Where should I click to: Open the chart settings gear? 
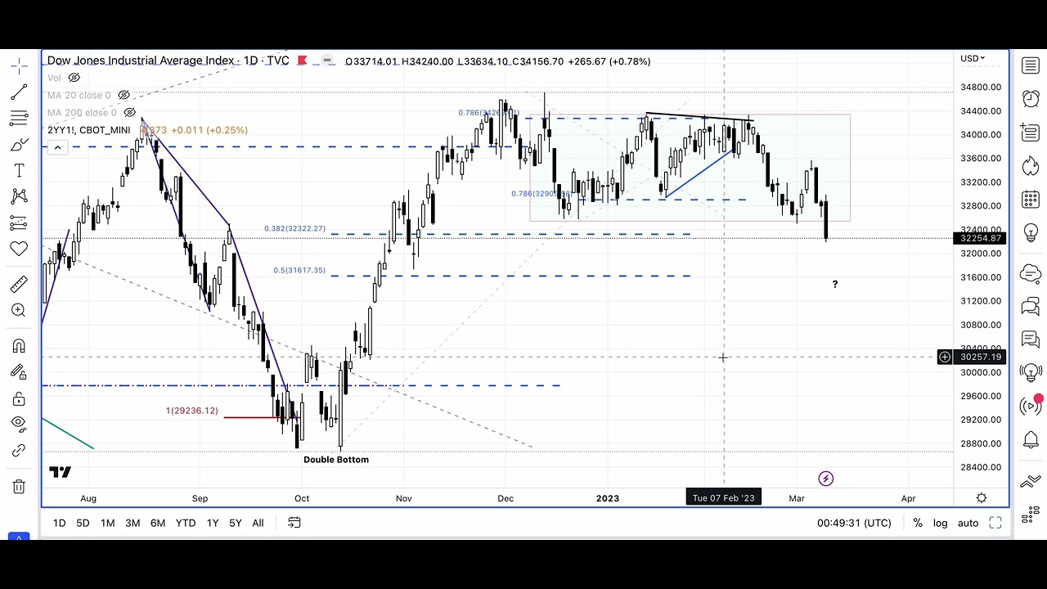982,497
